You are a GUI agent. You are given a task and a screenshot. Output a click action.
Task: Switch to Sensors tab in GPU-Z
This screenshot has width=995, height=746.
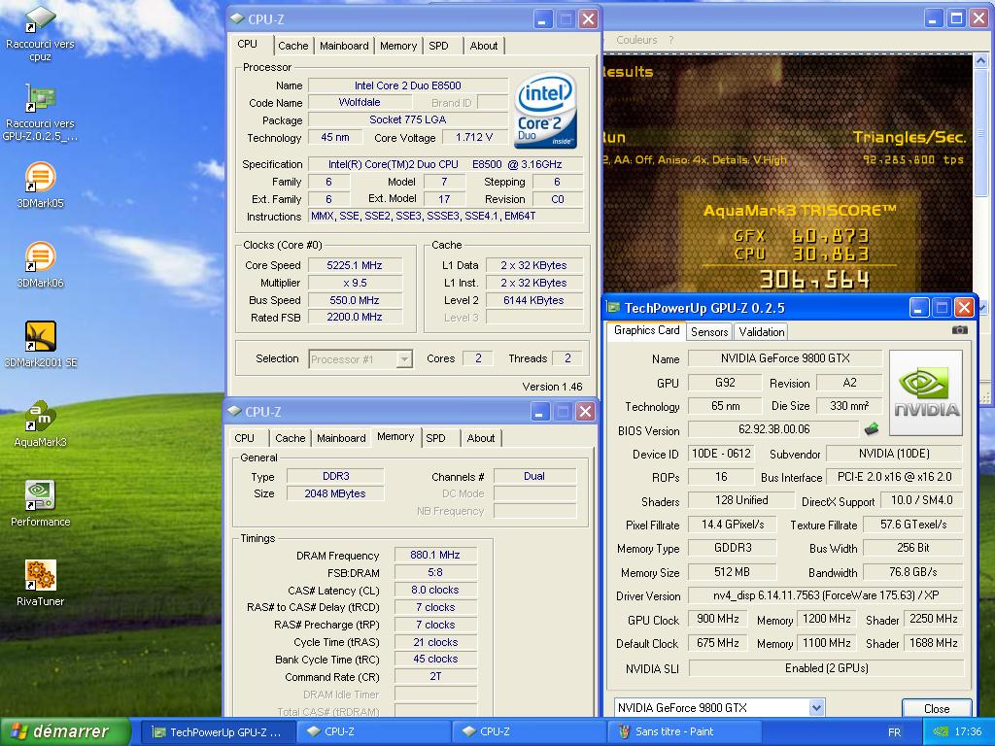tap(708, 332)
